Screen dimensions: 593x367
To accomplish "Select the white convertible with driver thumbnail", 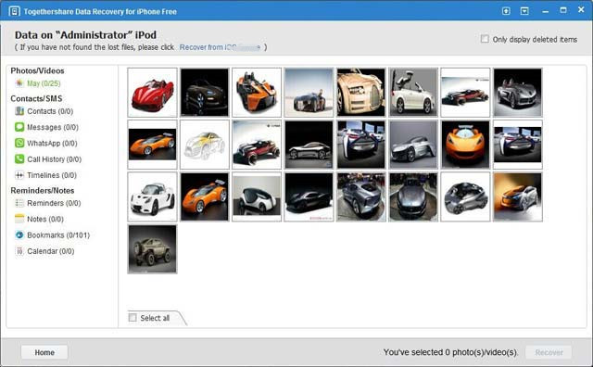I will [x=413, y=93].
